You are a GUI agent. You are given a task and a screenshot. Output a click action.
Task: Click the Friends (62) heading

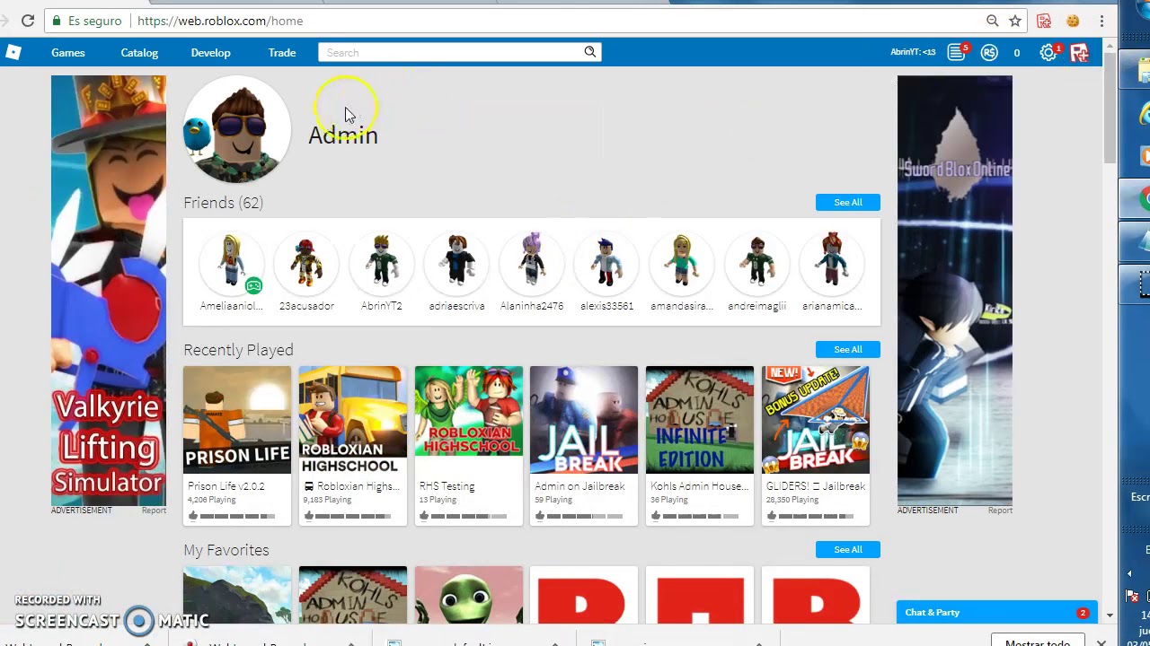(224, 203)
